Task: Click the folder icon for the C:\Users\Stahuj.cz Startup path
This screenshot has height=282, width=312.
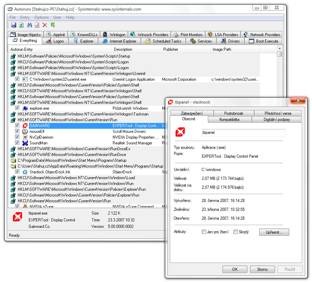Action: tap(13, 166)
